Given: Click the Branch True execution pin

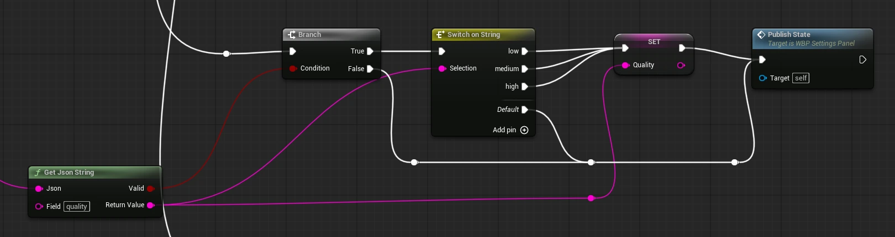Looking at the screenshot, I should pyautogui.click(x=370, y=51).
